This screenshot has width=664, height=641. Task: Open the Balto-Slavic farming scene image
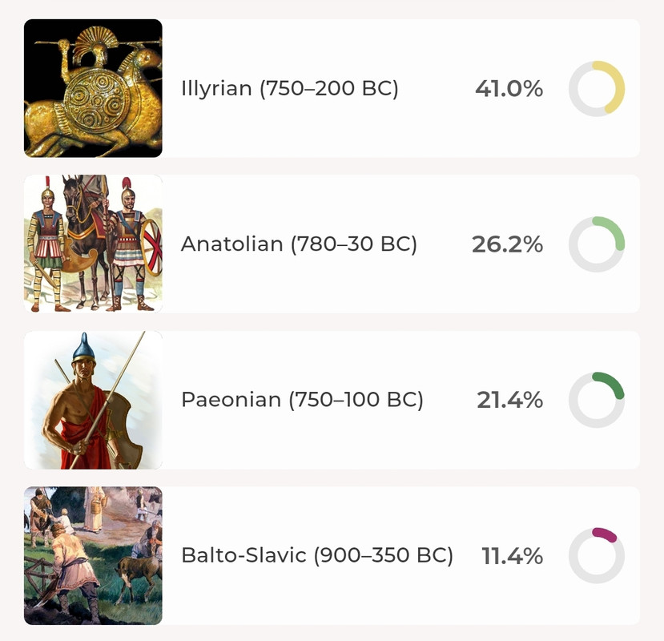93,555
